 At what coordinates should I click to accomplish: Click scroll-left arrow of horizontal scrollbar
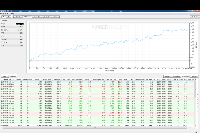click(2, 127)
